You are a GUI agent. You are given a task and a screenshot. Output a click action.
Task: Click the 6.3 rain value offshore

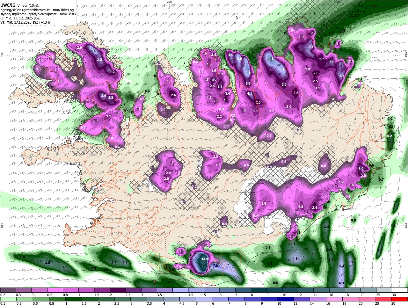[341, 283]
